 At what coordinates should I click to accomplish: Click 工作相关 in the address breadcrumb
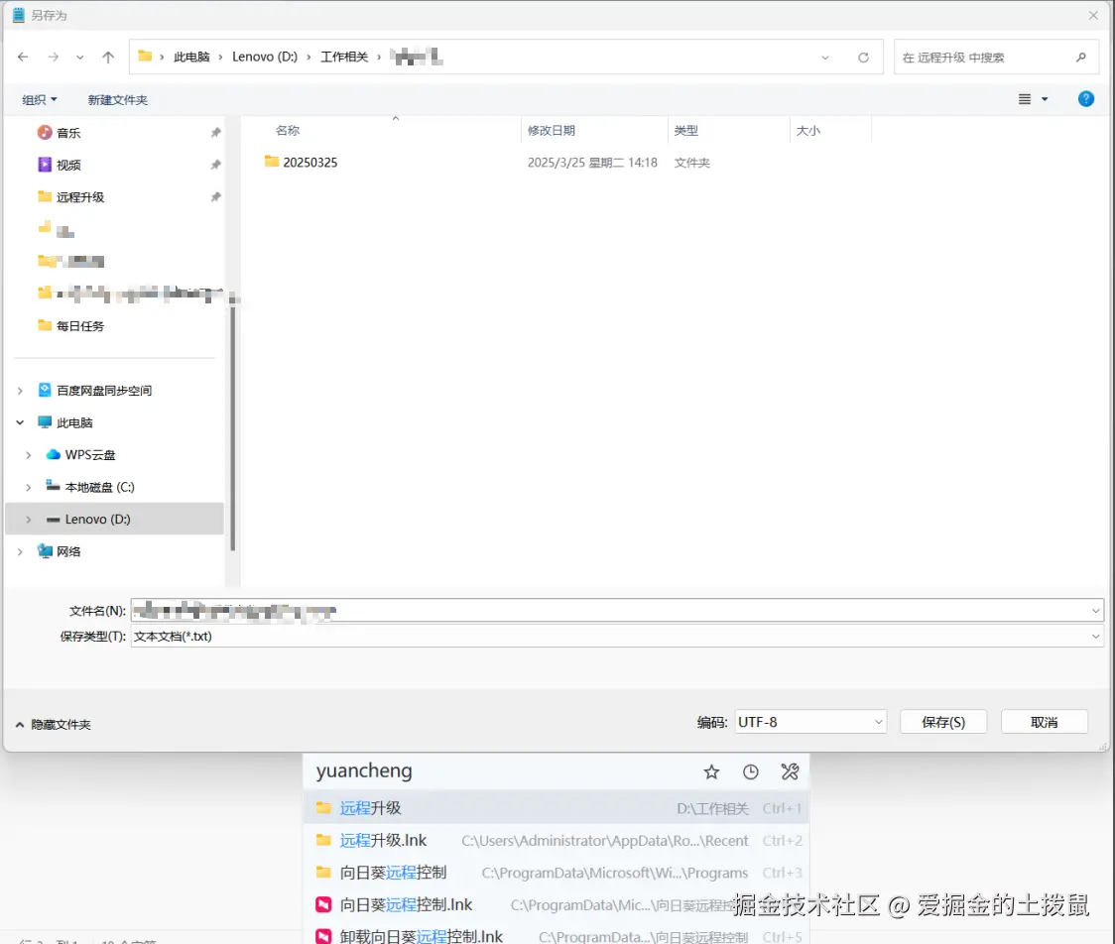(x=344, y=57)
